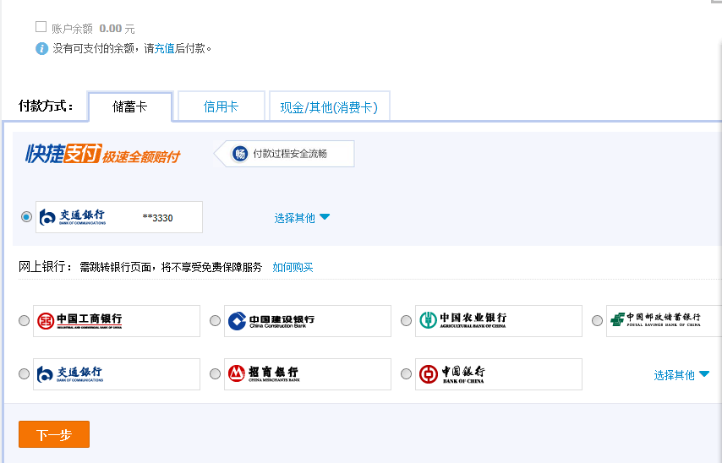Select the 中国工商银行 radio button

point(24,321)
